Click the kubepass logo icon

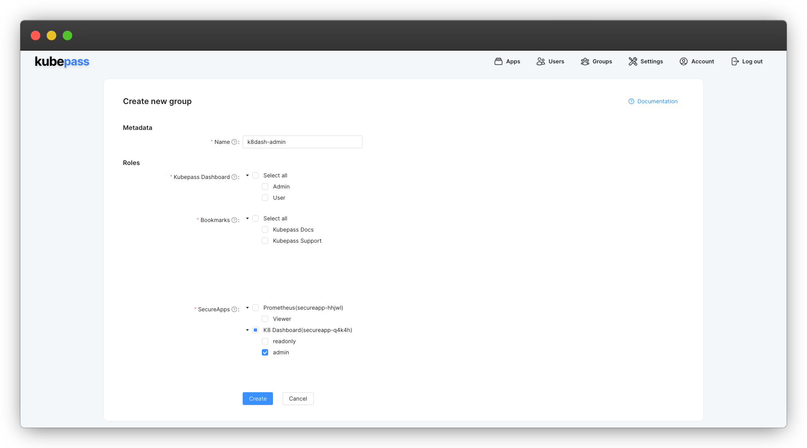tap(62, 61)
